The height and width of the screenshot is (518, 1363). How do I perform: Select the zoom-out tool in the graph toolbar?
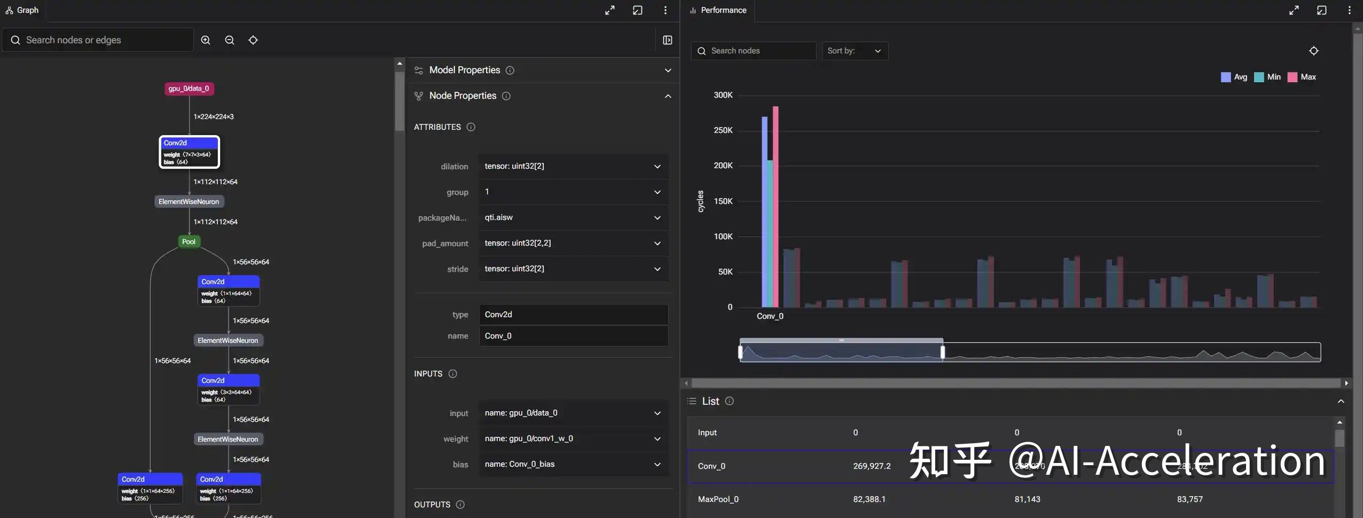tap(229, 40)
